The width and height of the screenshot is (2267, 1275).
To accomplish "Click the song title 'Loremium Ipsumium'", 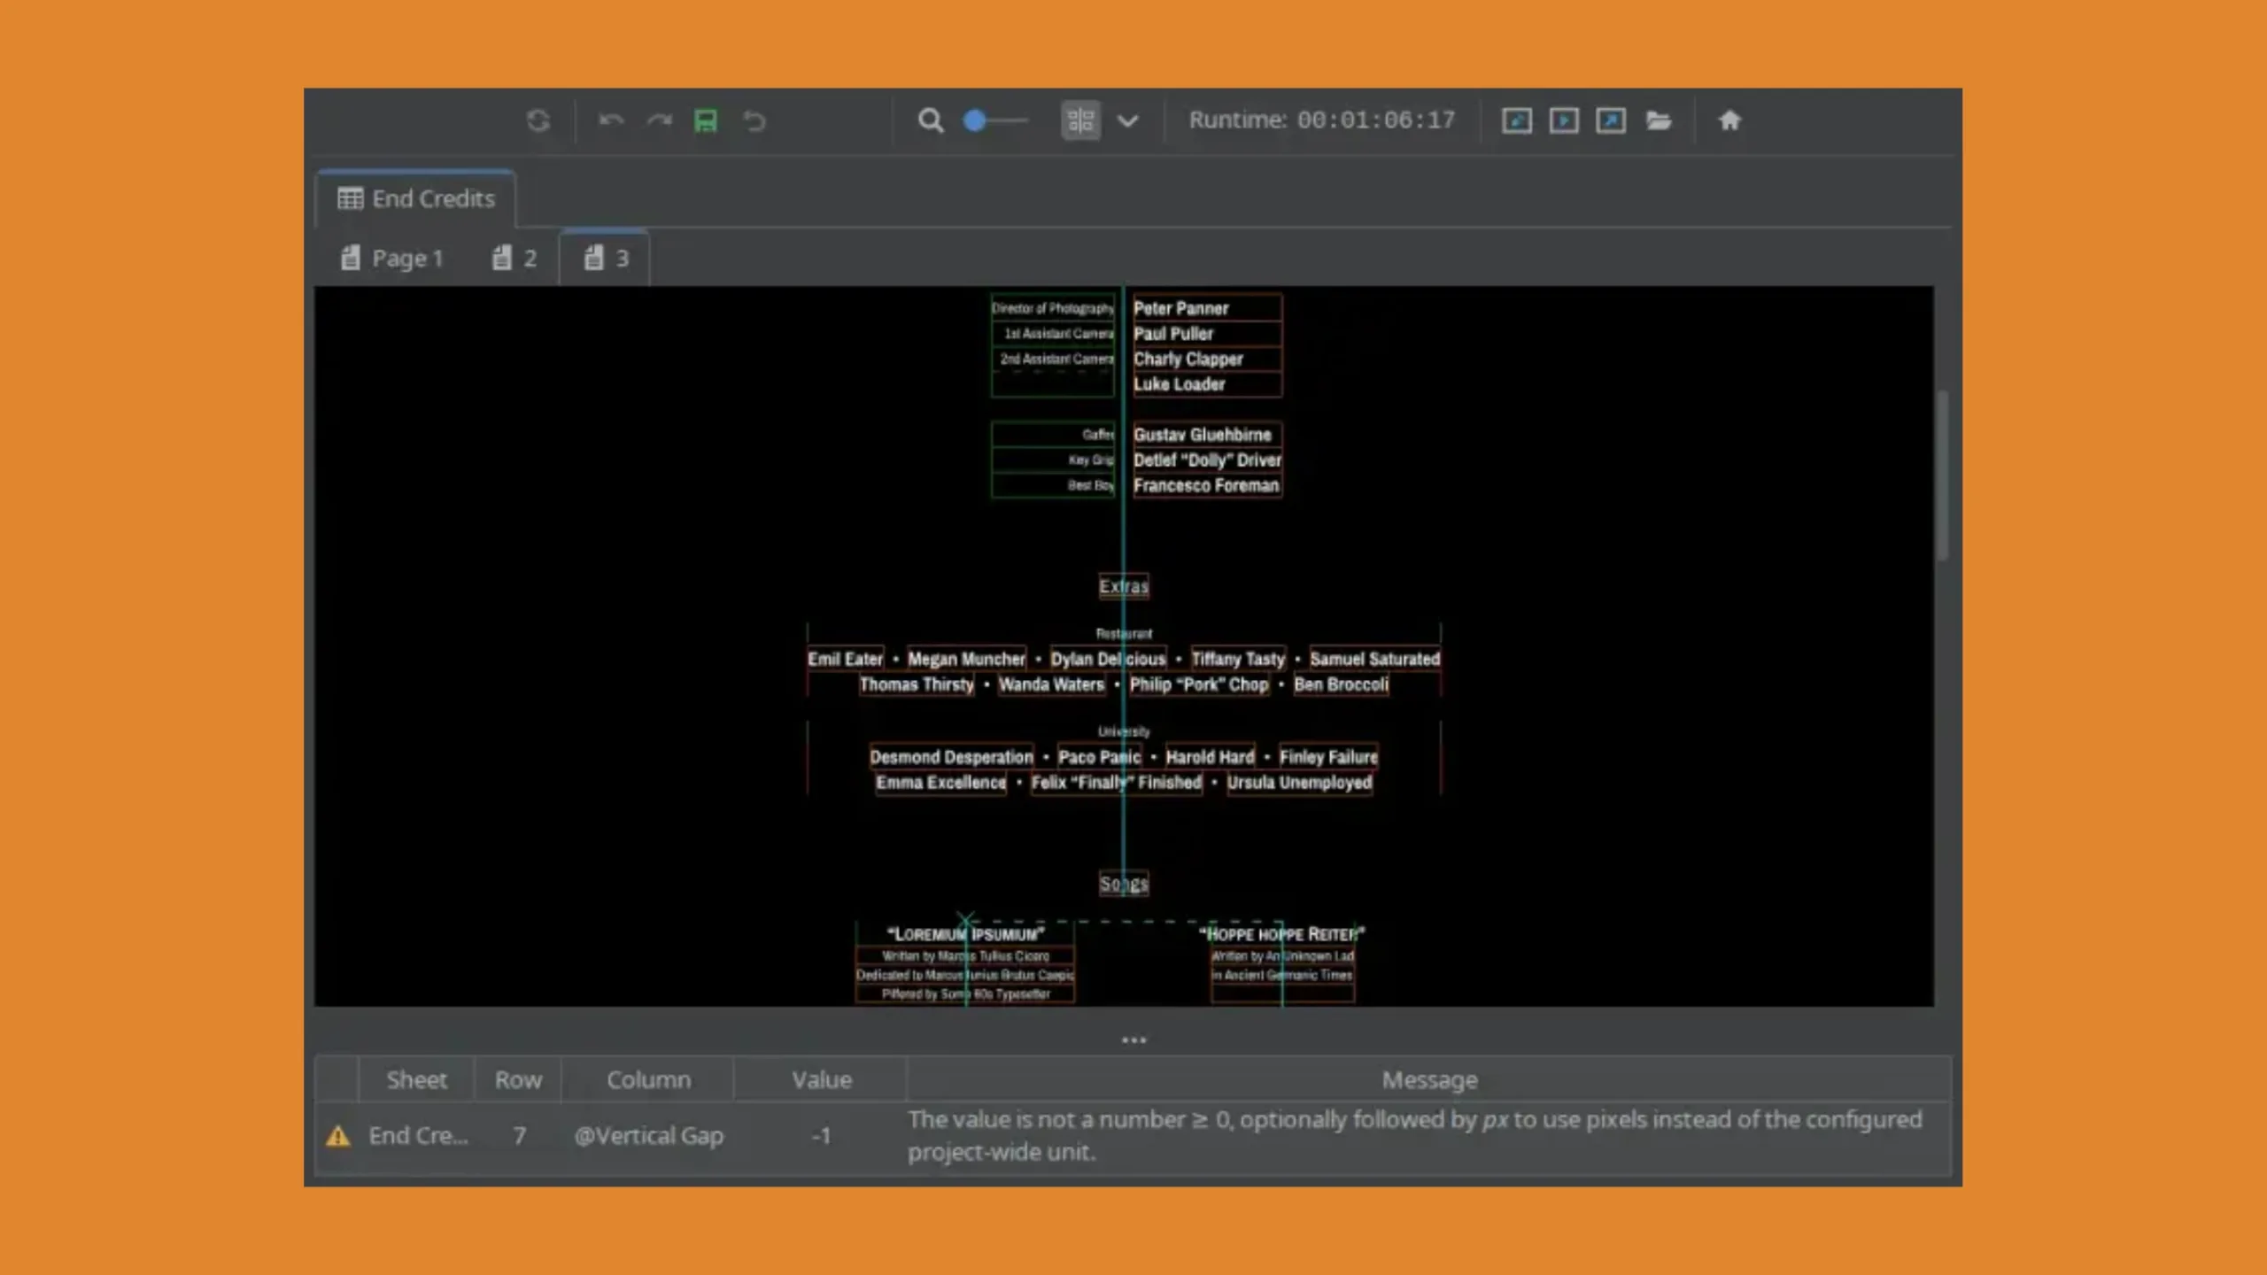I will coord(965,934).
